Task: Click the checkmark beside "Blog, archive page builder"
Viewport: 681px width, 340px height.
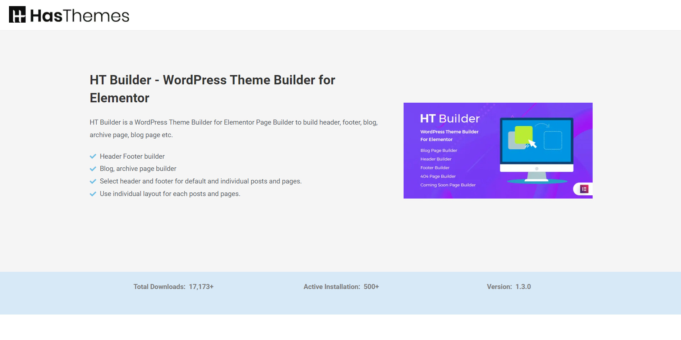Action: pos(93,169)
